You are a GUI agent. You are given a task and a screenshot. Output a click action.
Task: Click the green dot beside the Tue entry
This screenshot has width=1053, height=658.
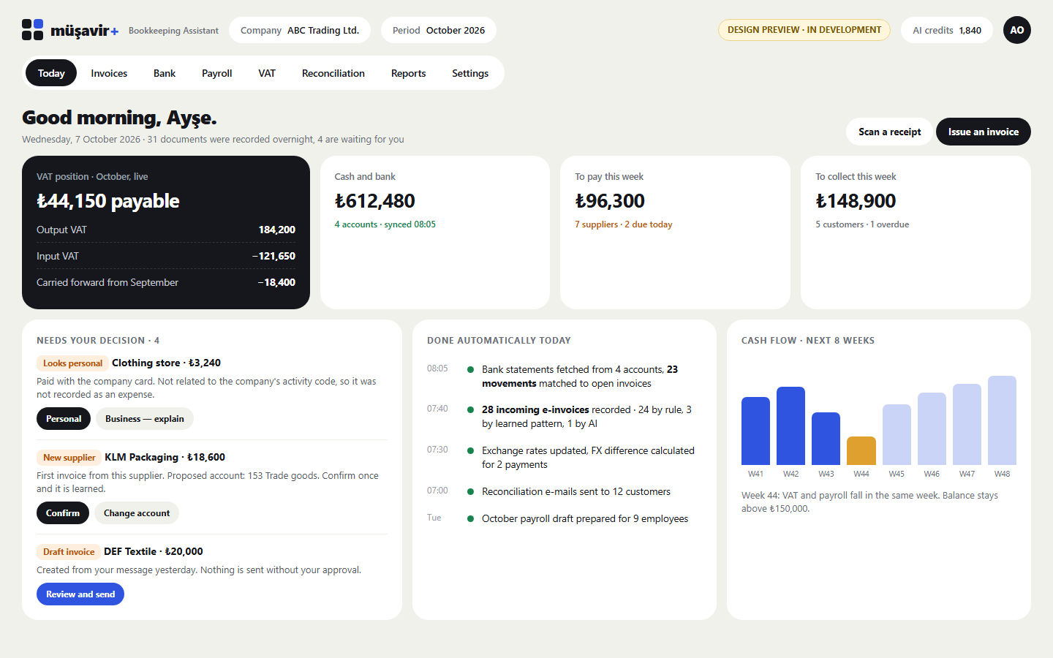click(x=471, y=519)
